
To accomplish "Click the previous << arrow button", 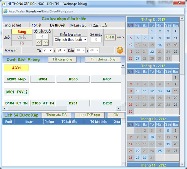I will pos(39,43).
